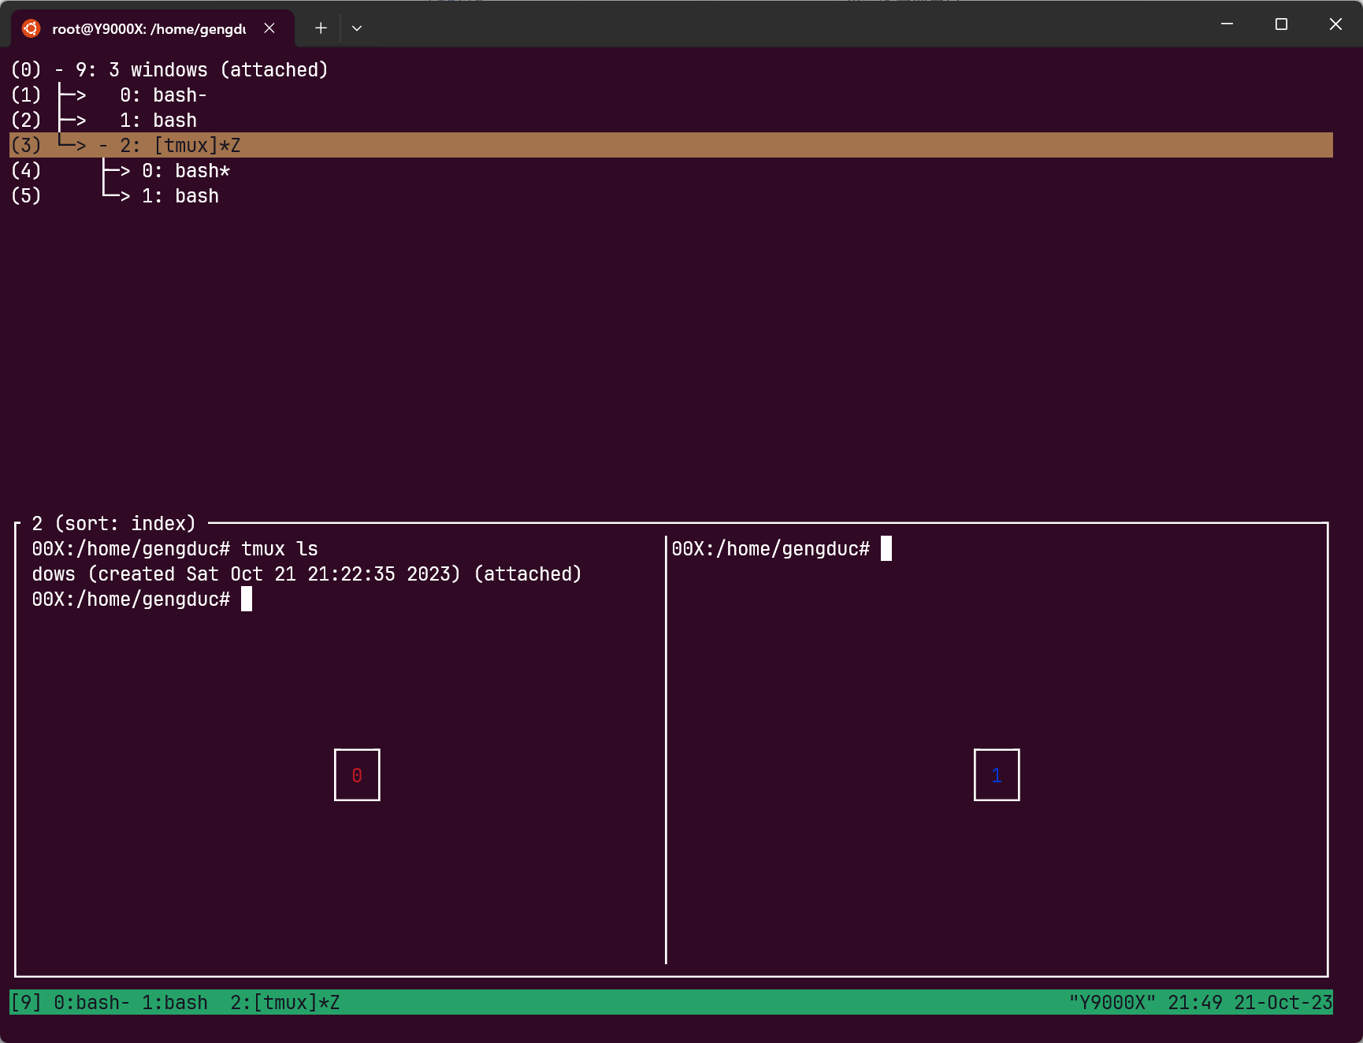The image size is (1363, 1043).
Task: Switch to 1:bash in status bar
Action: pyautogui.click(x=175, y=1003)
